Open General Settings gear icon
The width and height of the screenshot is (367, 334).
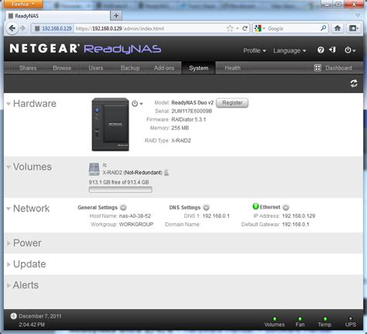click(x=123, y=207)
